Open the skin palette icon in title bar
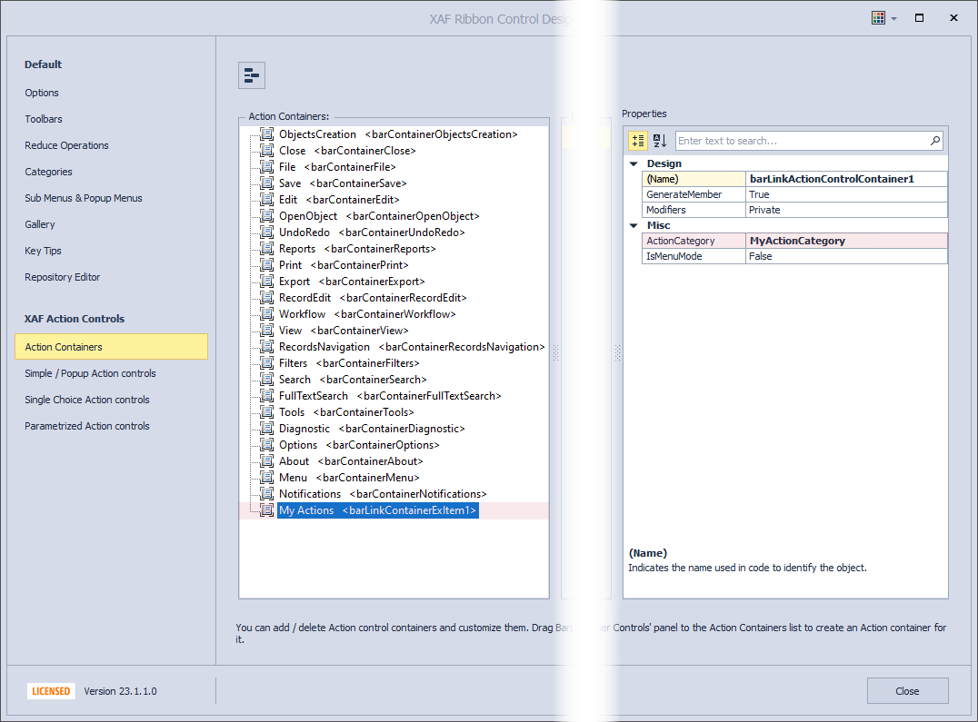Viewport: 978px width, 722px height. click(x=878, y=18)
